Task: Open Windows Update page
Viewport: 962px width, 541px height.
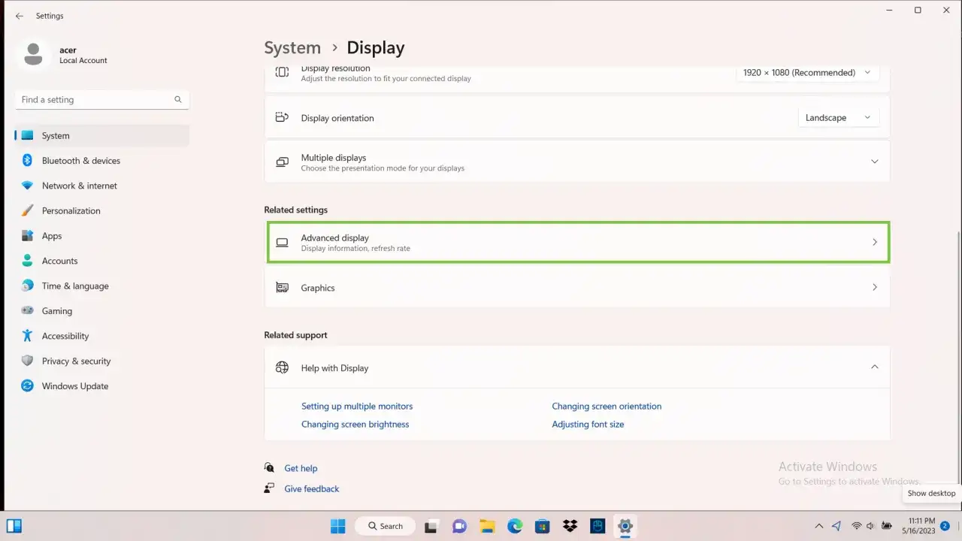Action: point(74,386)
